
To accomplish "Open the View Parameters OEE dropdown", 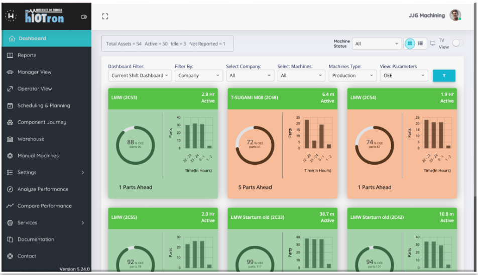I will pos(403,76).
